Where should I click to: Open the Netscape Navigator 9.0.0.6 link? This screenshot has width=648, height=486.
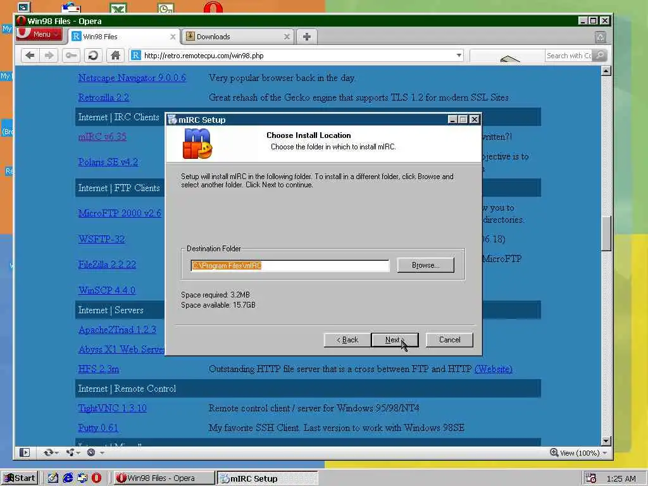(132, 78)
